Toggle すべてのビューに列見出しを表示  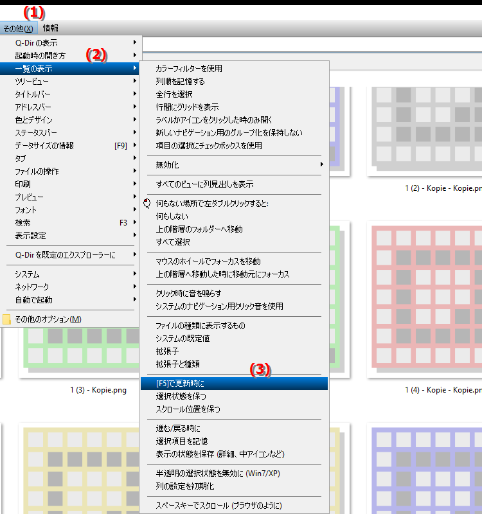234,184
